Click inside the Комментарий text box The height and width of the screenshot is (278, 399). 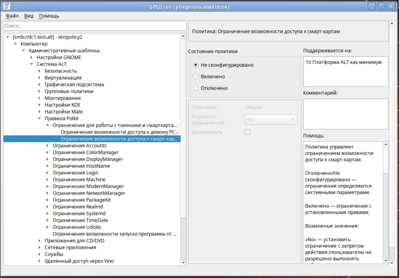tap(345, 114)
